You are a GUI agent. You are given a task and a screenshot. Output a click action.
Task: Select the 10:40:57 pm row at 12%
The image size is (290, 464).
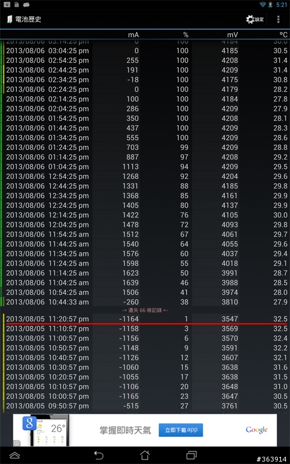coord(145,358)
